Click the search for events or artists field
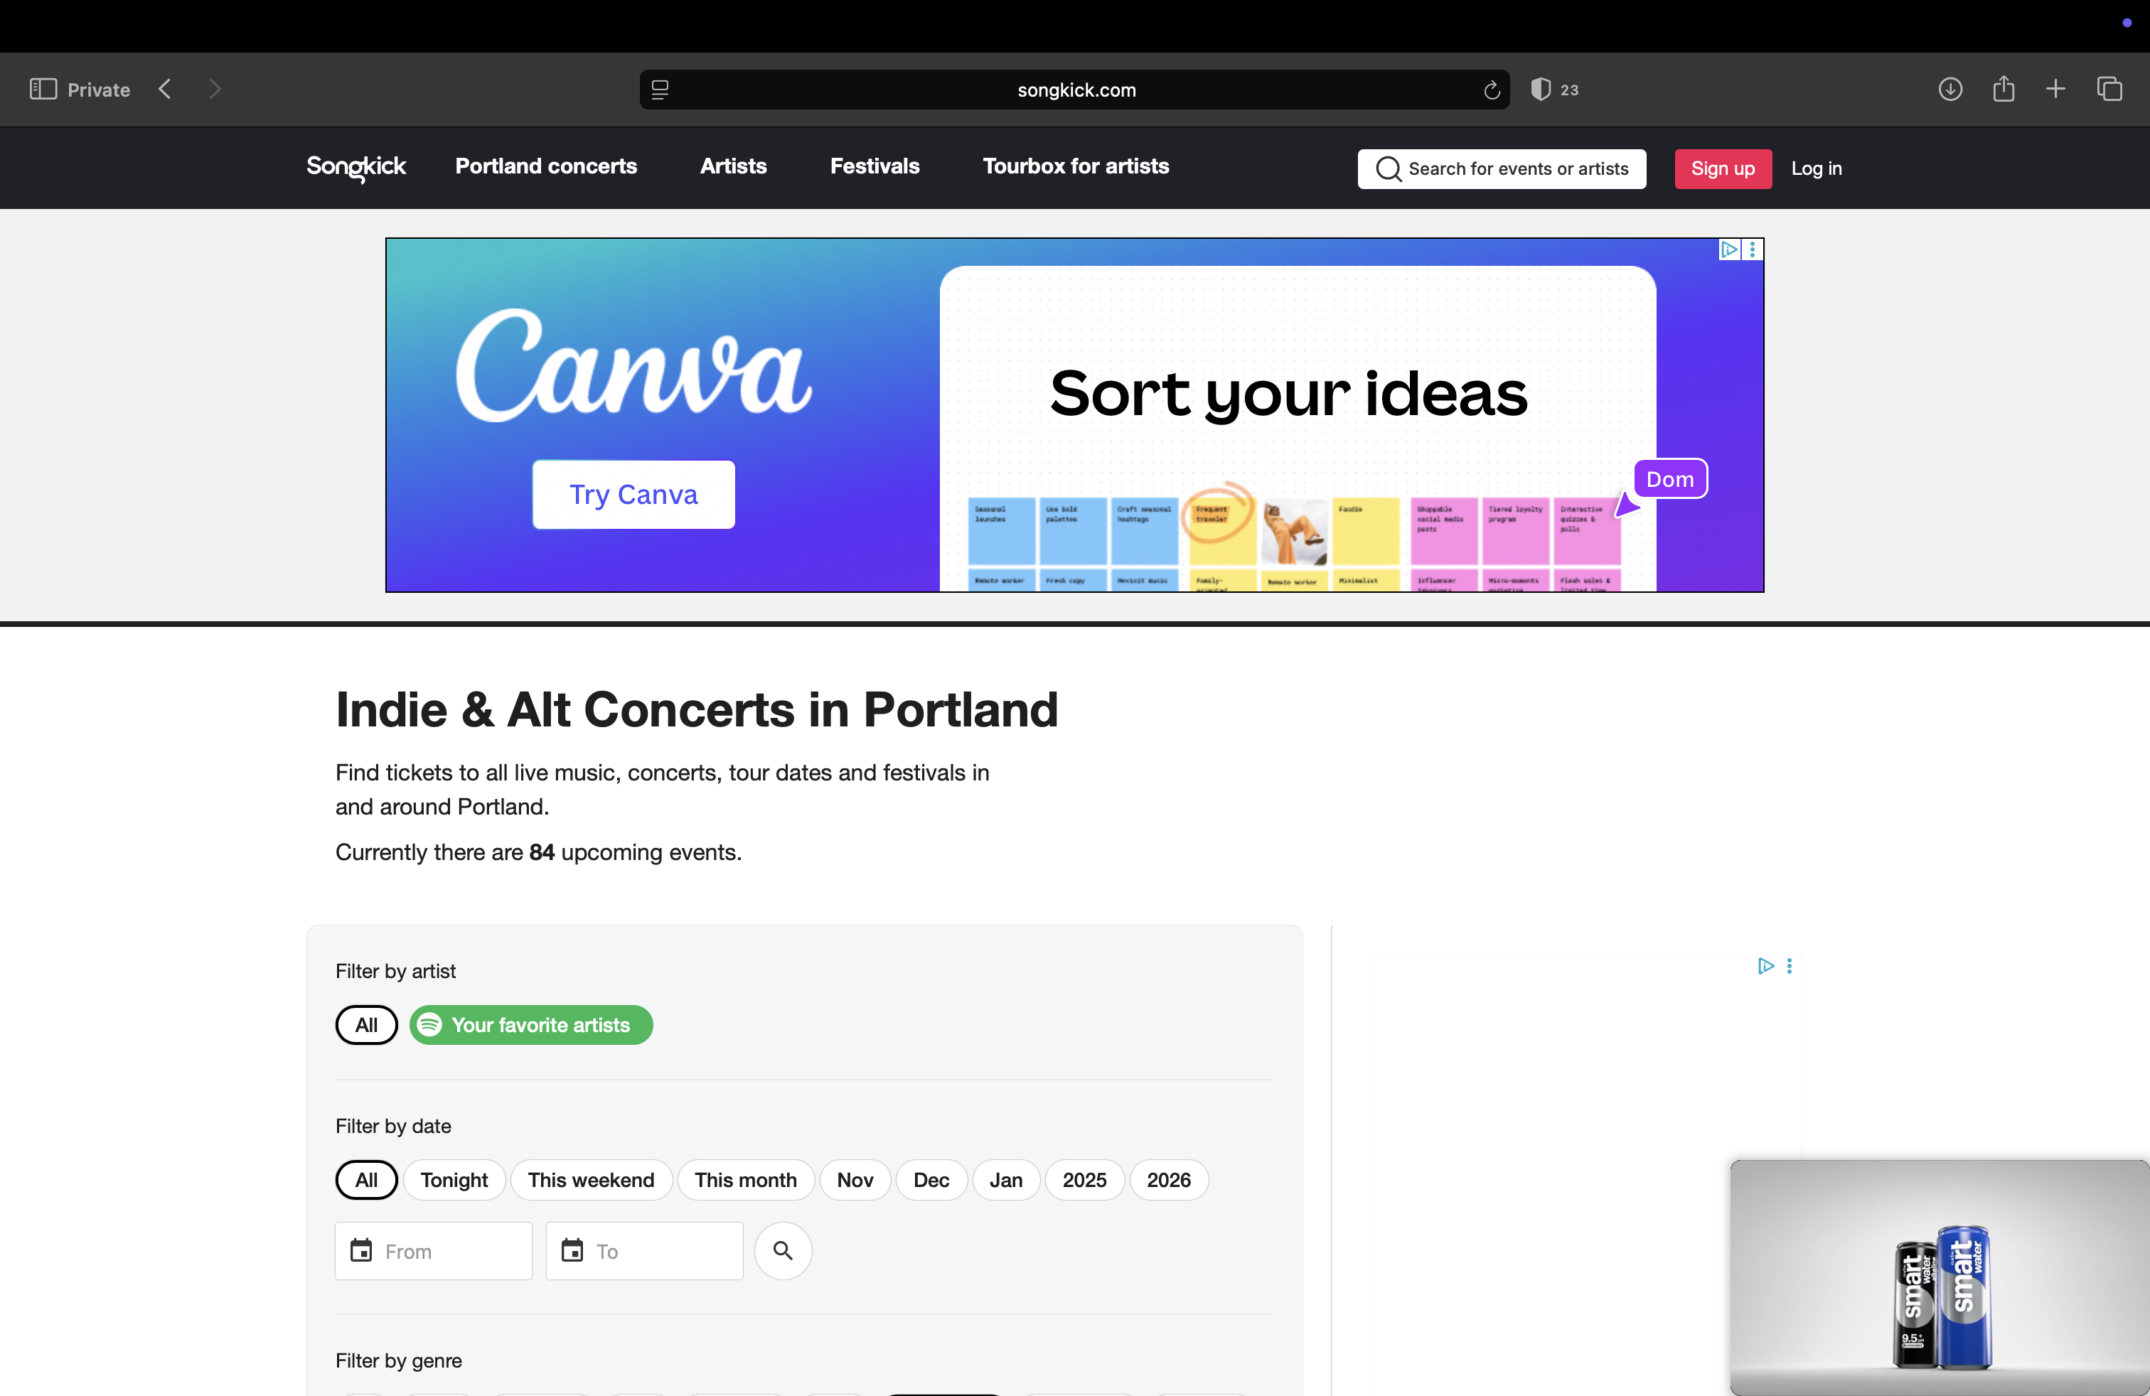The width and height of the screenshot is (2150, 1396). (1502, 169)
